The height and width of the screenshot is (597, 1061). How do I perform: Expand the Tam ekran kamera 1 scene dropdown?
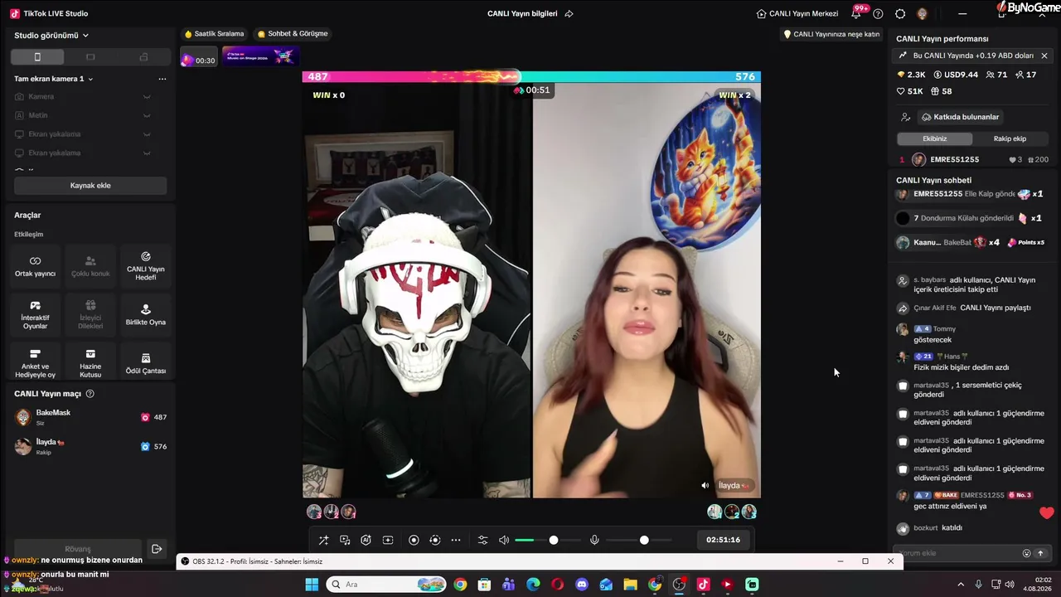(x=54, y=79)
